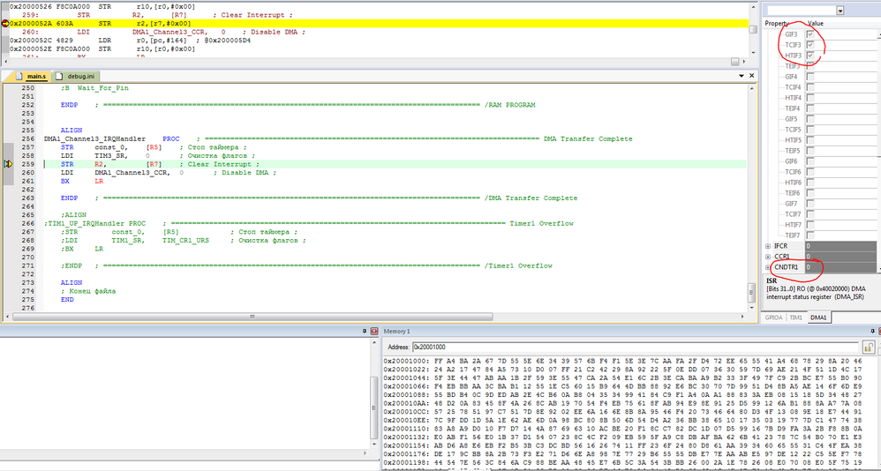The width and height of the screenshot is (881, 471).
Task: Click the Memory 1 address field
Action: pos(635,347)
